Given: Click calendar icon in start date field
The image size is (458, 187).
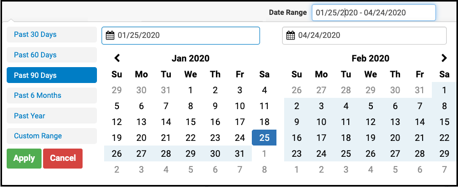Looking at the screenshot, I should click(x=110, y=35).
